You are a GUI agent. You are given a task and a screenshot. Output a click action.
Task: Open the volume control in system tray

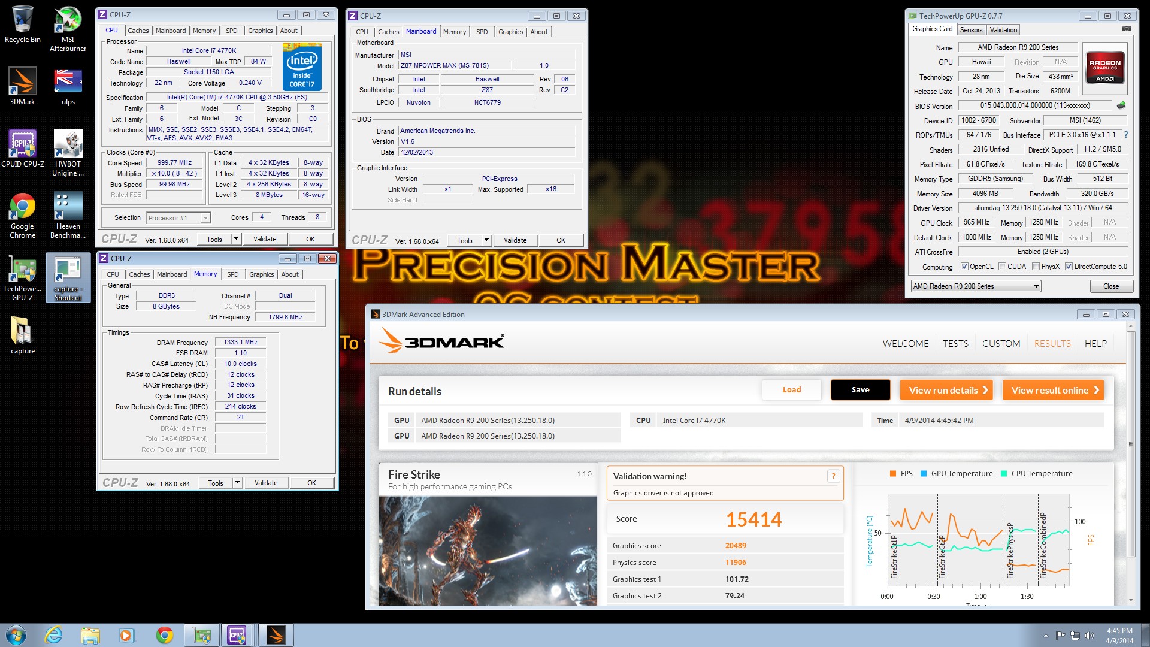(1089, 636)
